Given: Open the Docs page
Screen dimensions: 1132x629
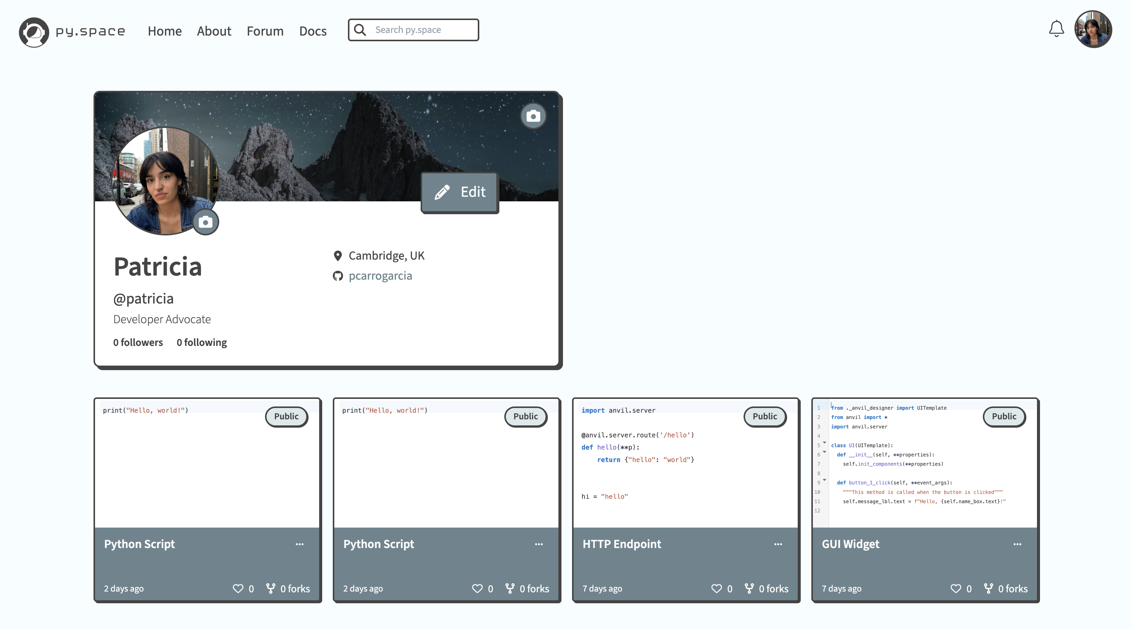Looking at the screenshot, I should coord(313,31).
